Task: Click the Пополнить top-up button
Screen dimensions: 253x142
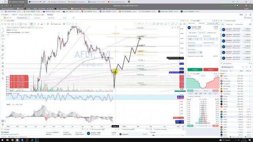Action: [x=50, y=15]
